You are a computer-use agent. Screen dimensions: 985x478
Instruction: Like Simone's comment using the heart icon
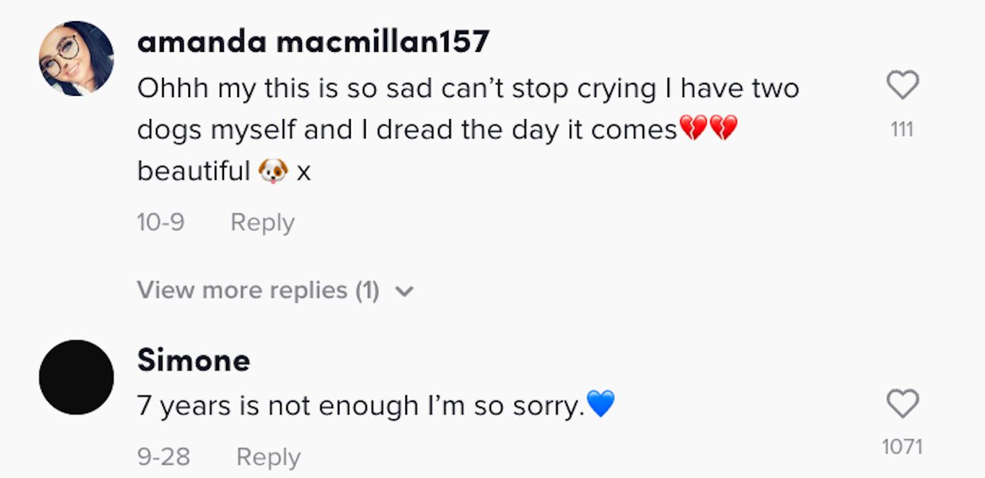tap(902, 404)
